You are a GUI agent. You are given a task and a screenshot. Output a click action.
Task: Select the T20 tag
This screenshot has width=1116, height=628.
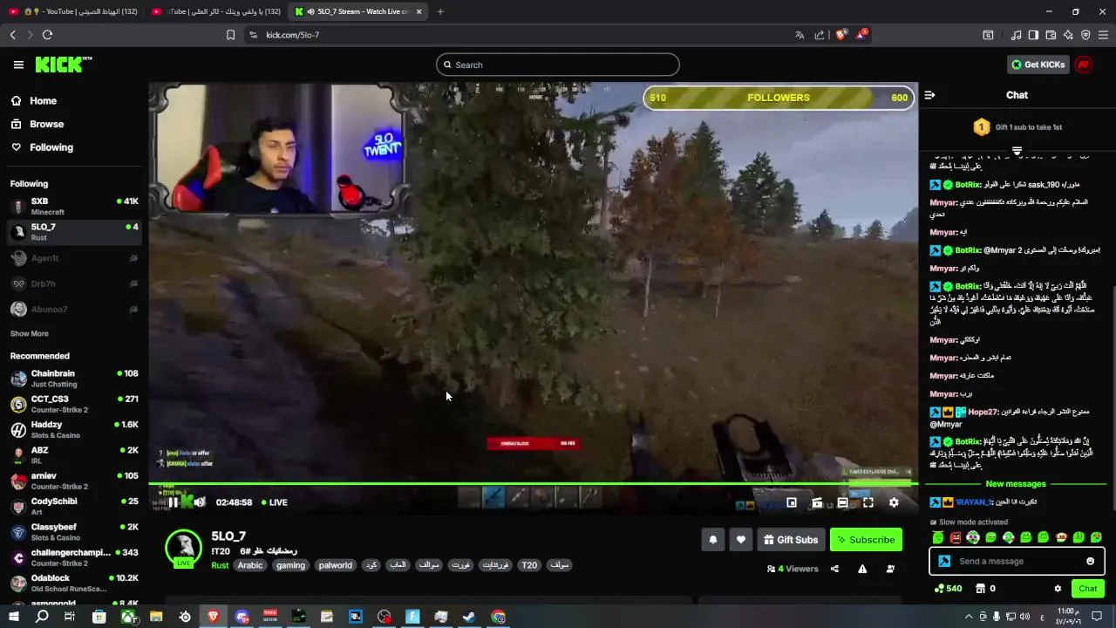pos(529,565)
